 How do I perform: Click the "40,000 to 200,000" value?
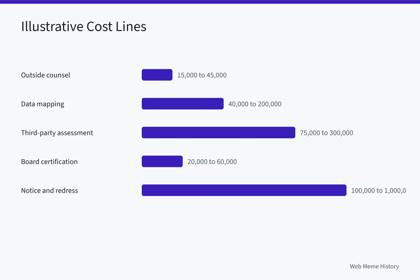(x=255, y=104)
